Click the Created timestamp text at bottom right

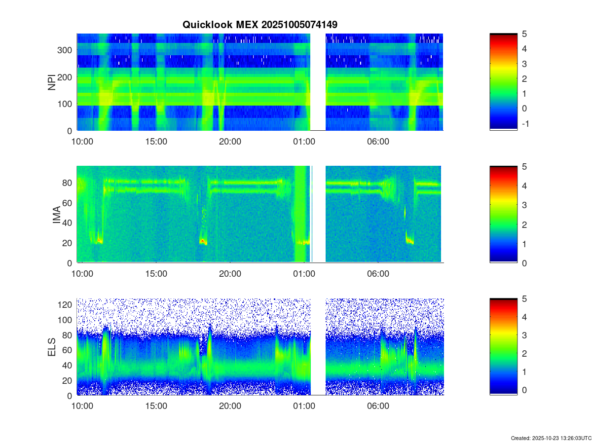click(x=550, y=438)
